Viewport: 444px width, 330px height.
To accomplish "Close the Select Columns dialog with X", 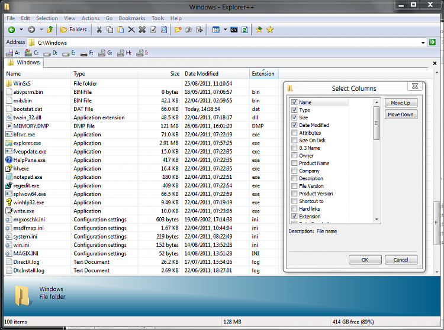I will pos(415,86).
